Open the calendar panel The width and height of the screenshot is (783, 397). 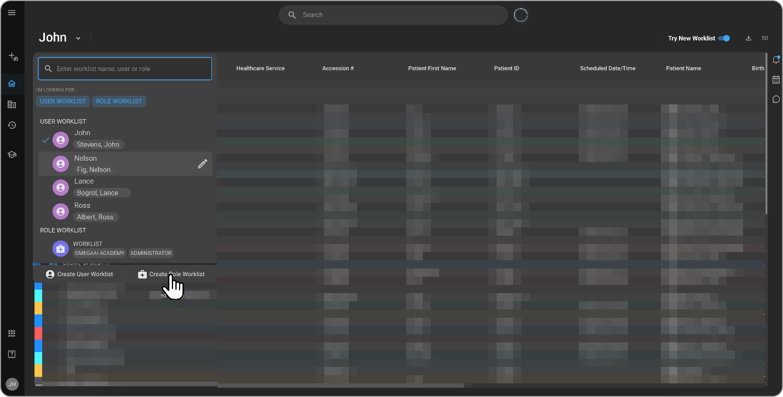click(776, 79)
